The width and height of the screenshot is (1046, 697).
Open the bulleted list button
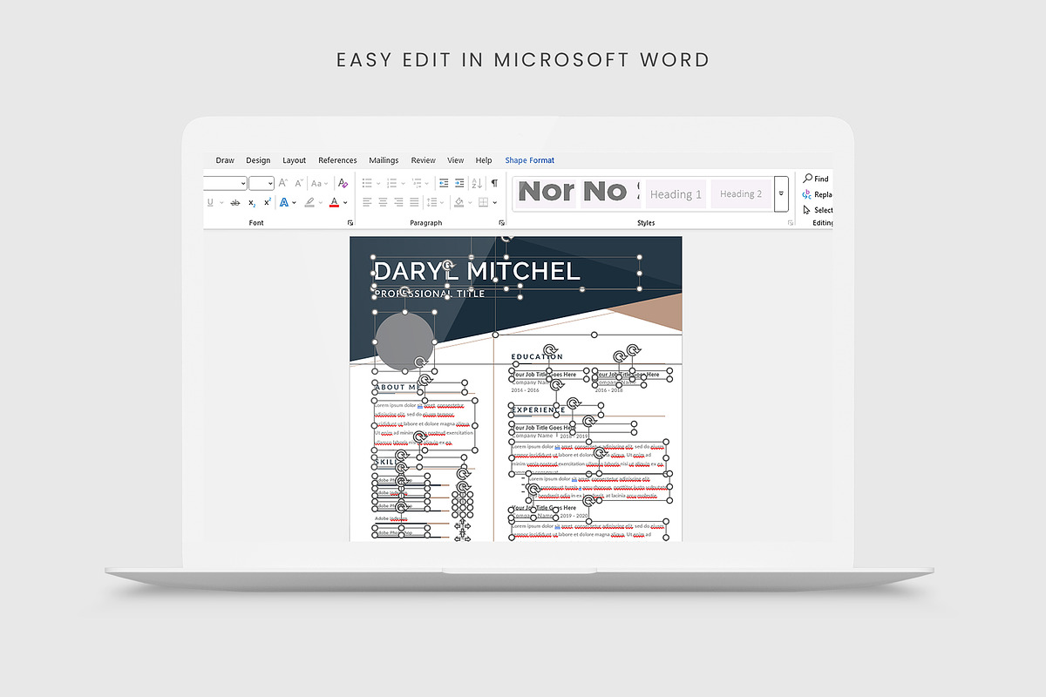pyautogui.click(x=367, y=183)
